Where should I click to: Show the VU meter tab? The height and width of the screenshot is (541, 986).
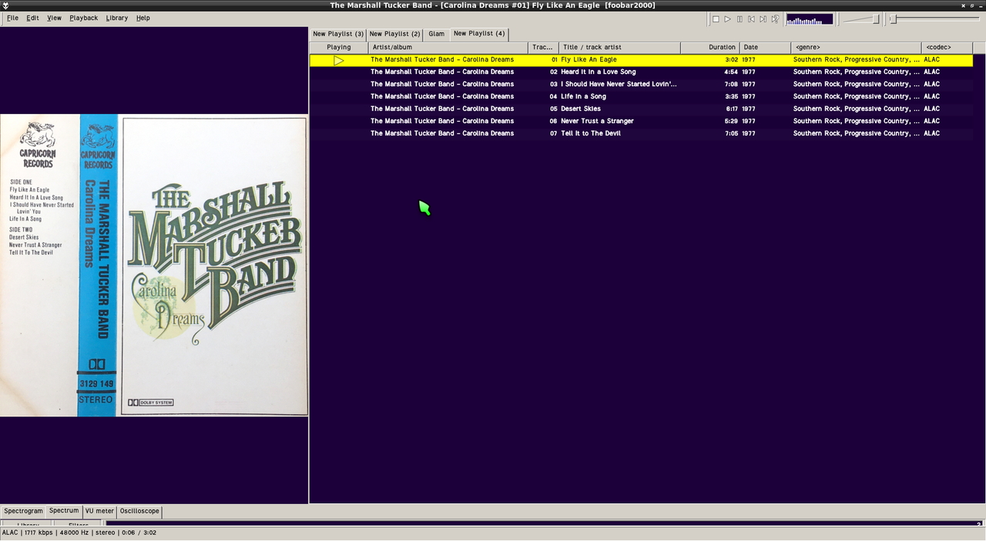click(x=99, y=511)
